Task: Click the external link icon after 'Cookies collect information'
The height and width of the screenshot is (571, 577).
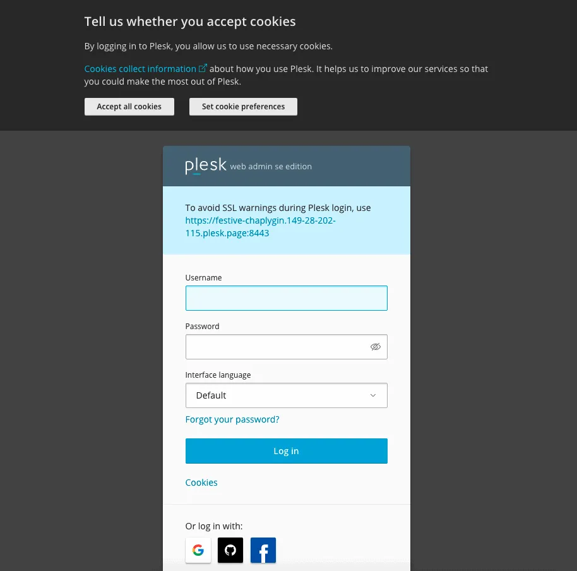Action: pos(203,68)
